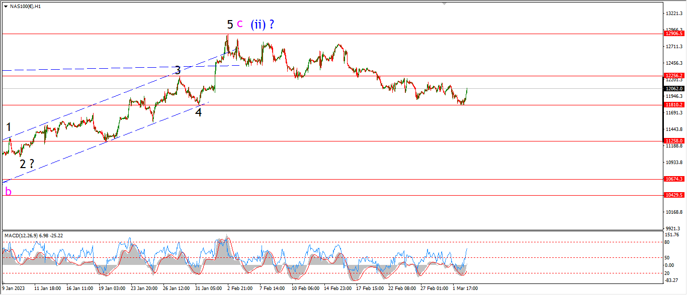
Task: Select the pink wave label b
Action: (8, 191)
